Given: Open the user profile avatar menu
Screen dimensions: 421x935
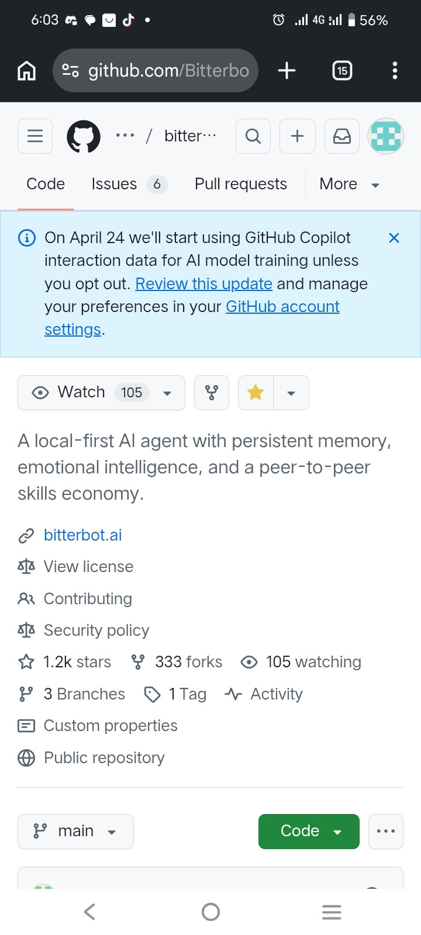Looking at the screenshot, I should [386, 136].
